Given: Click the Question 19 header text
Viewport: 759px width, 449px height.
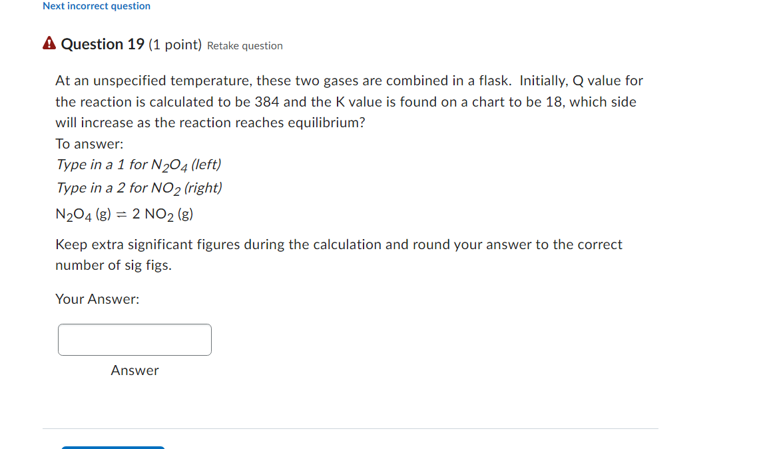Looking at the screenshot, I should (102, 44).
